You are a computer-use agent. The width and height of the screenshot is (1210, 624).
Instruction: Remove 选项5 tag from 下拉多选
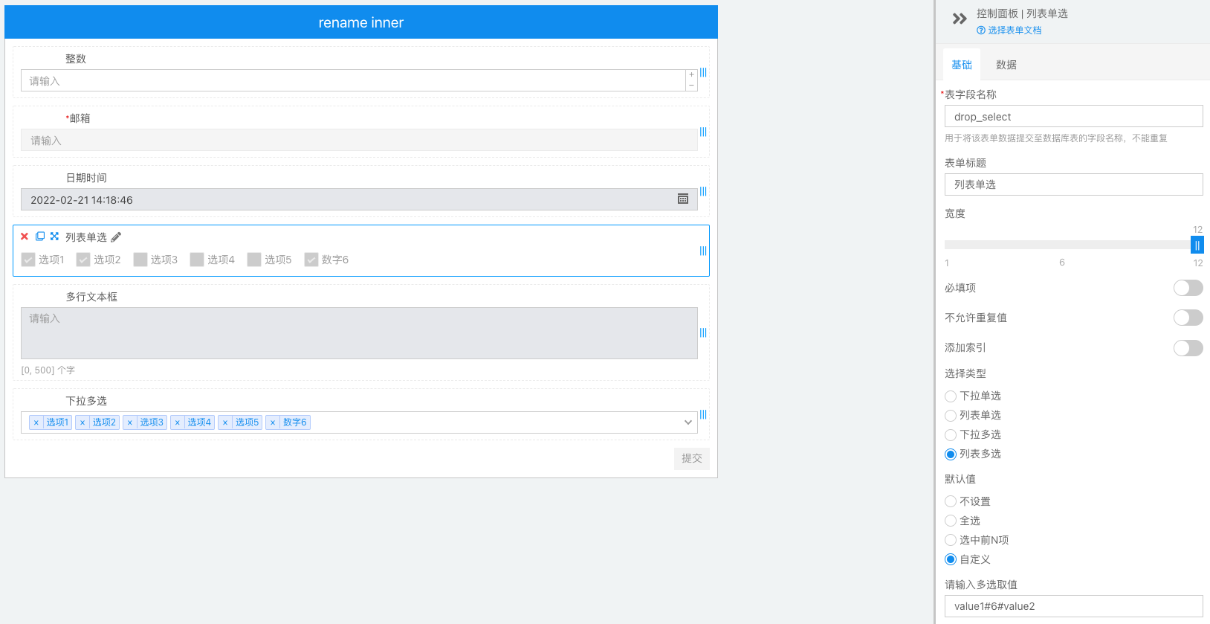coord(225,422)
